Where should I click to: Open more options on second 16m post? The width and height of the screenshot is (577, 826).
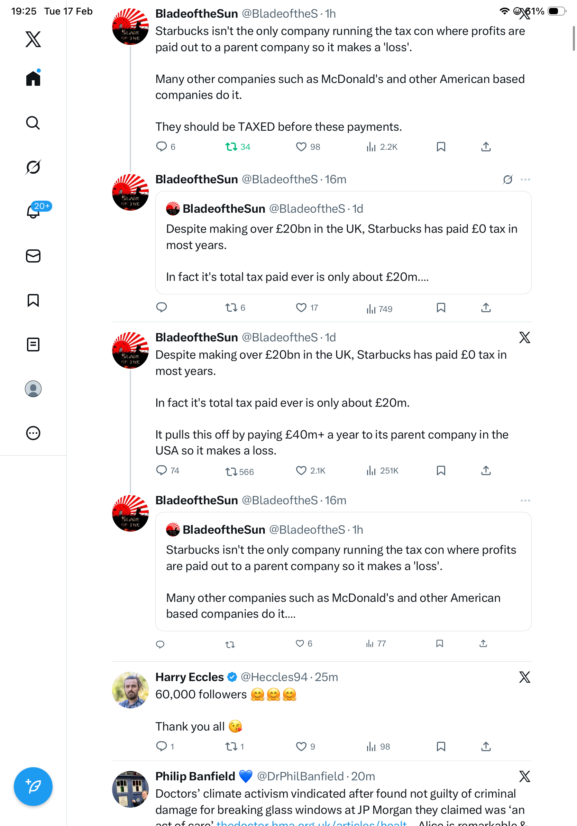(x=525, y=501)
